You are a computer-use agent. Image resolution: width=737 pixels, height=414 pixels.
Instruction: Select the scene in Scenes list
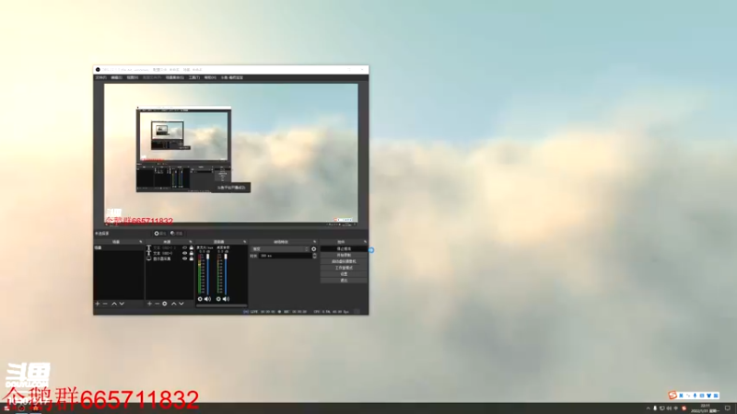119,247
